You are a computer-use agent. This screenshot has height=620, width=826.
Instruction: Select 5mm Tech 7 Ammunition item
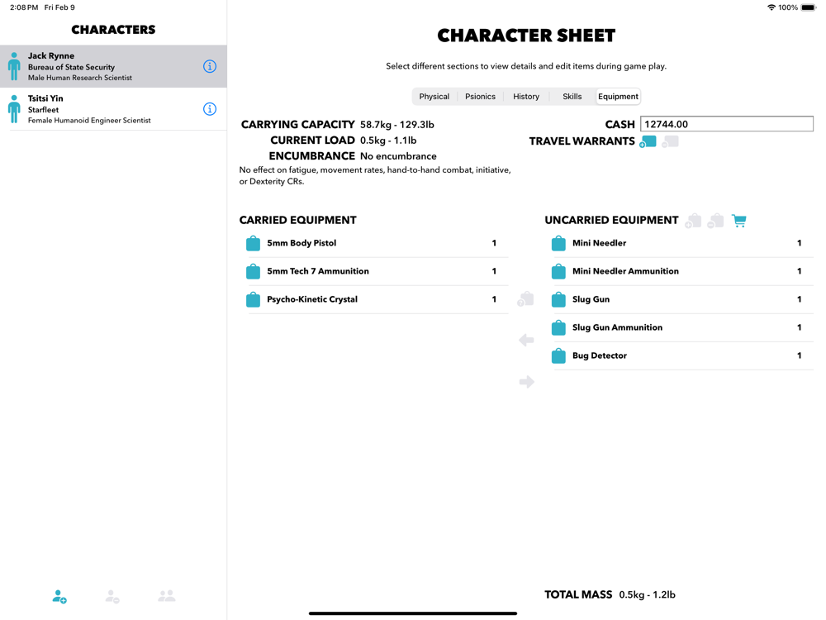[377, 271]
